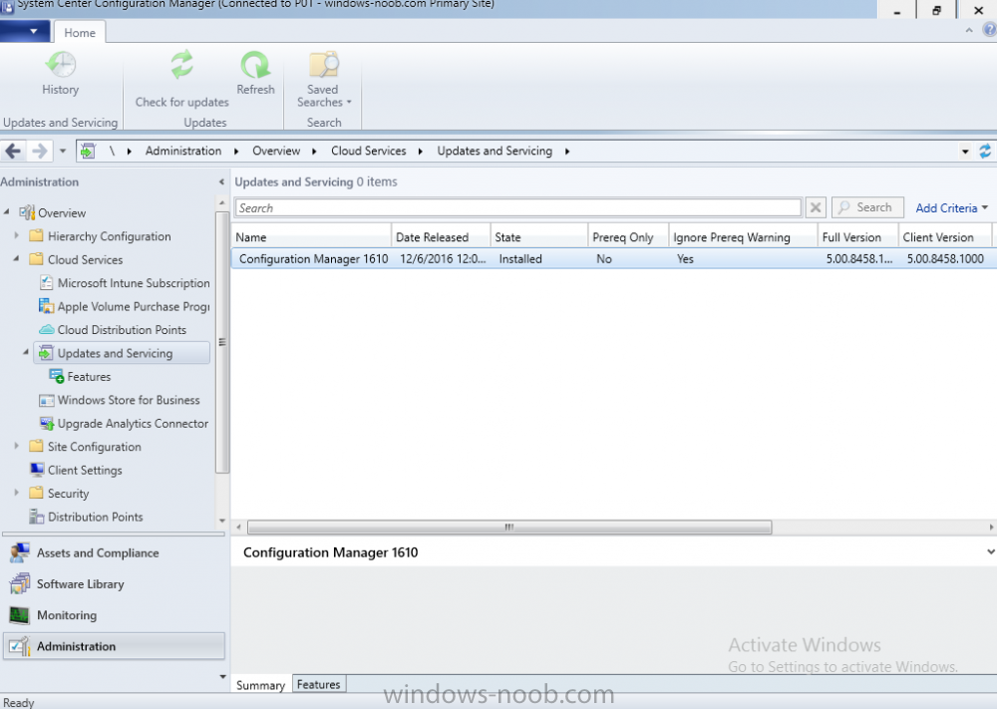
Task: Sort by the Prereq Only column
Action: [x=628, y=237]
